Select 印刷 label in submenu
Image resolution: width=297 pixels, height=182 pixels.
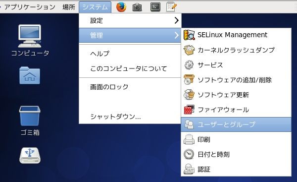204,139
